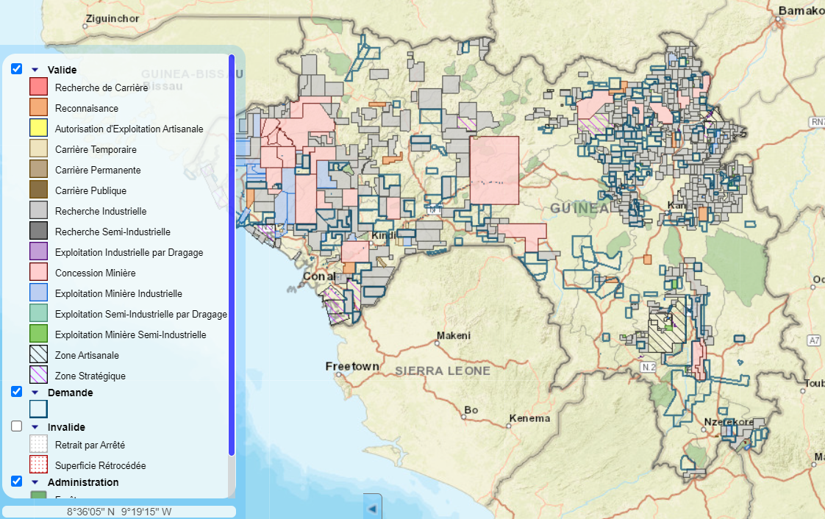Click the A7 road shield on map
The width and height of the screenshot is (825, 519).
[x=814, y=340]
